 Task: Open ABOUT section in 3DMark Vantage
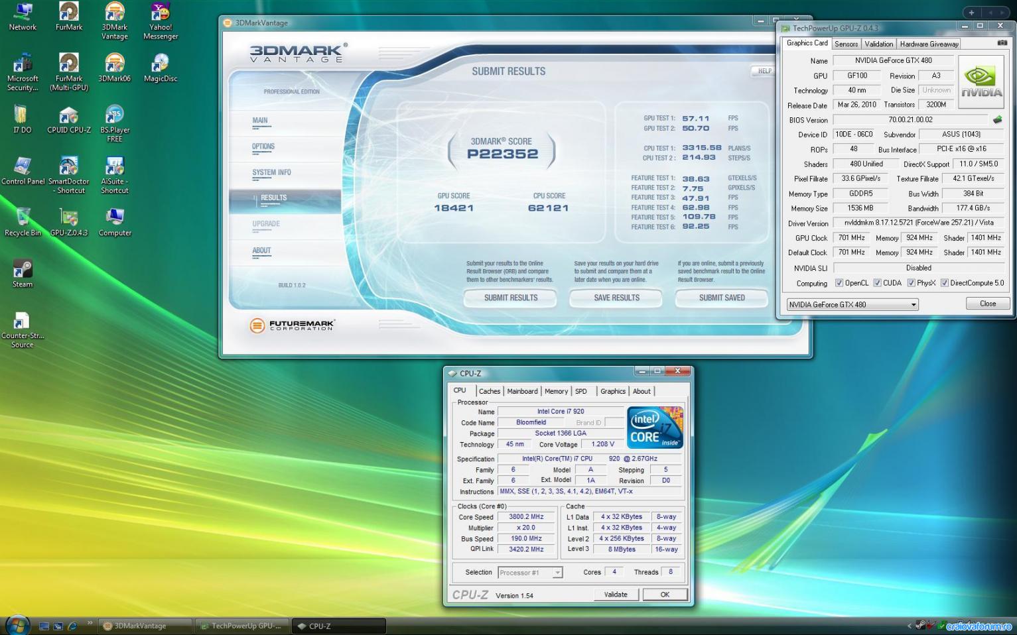(x=261, y=251)
